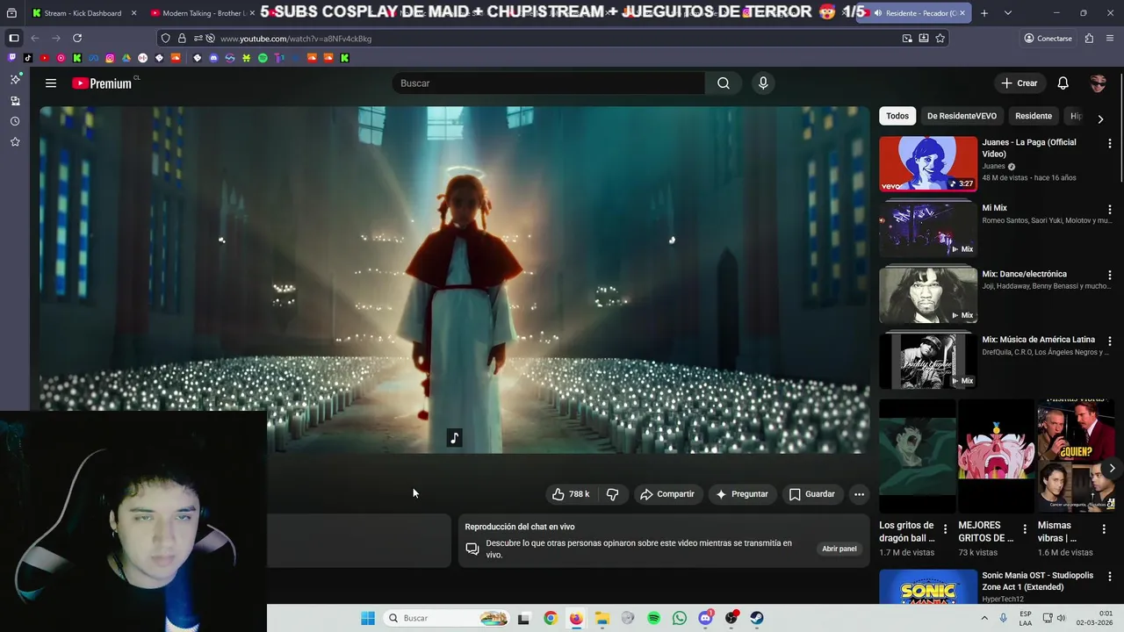Viewport: 1124px width, 632px height.
Task: Click the Compartir share button
Action: tap(667, 494)
